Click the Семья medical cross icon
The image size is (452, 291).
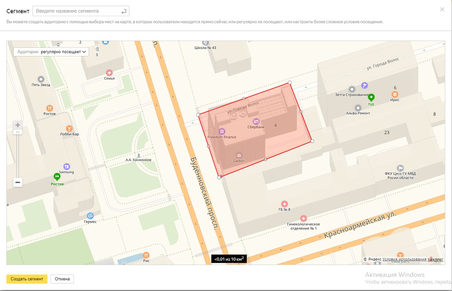click(109, 73)
